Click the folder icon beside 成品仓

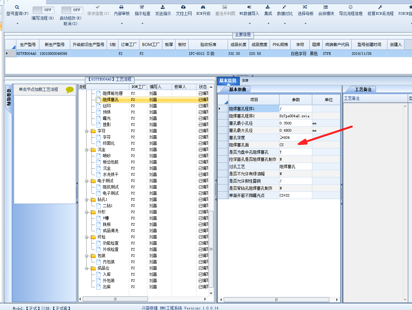[93, 268]
